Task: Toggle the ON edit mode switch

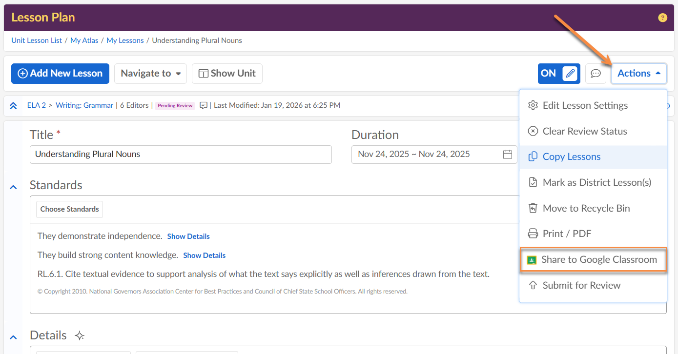Action: 549,74
